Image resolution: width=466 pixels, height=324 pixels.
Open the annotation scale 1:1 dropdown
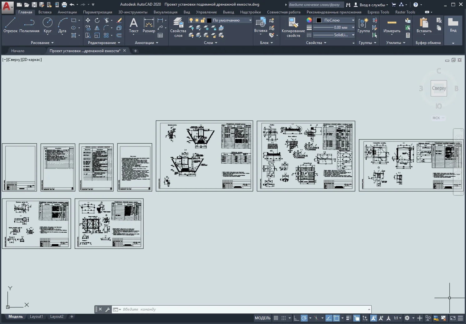398,318
